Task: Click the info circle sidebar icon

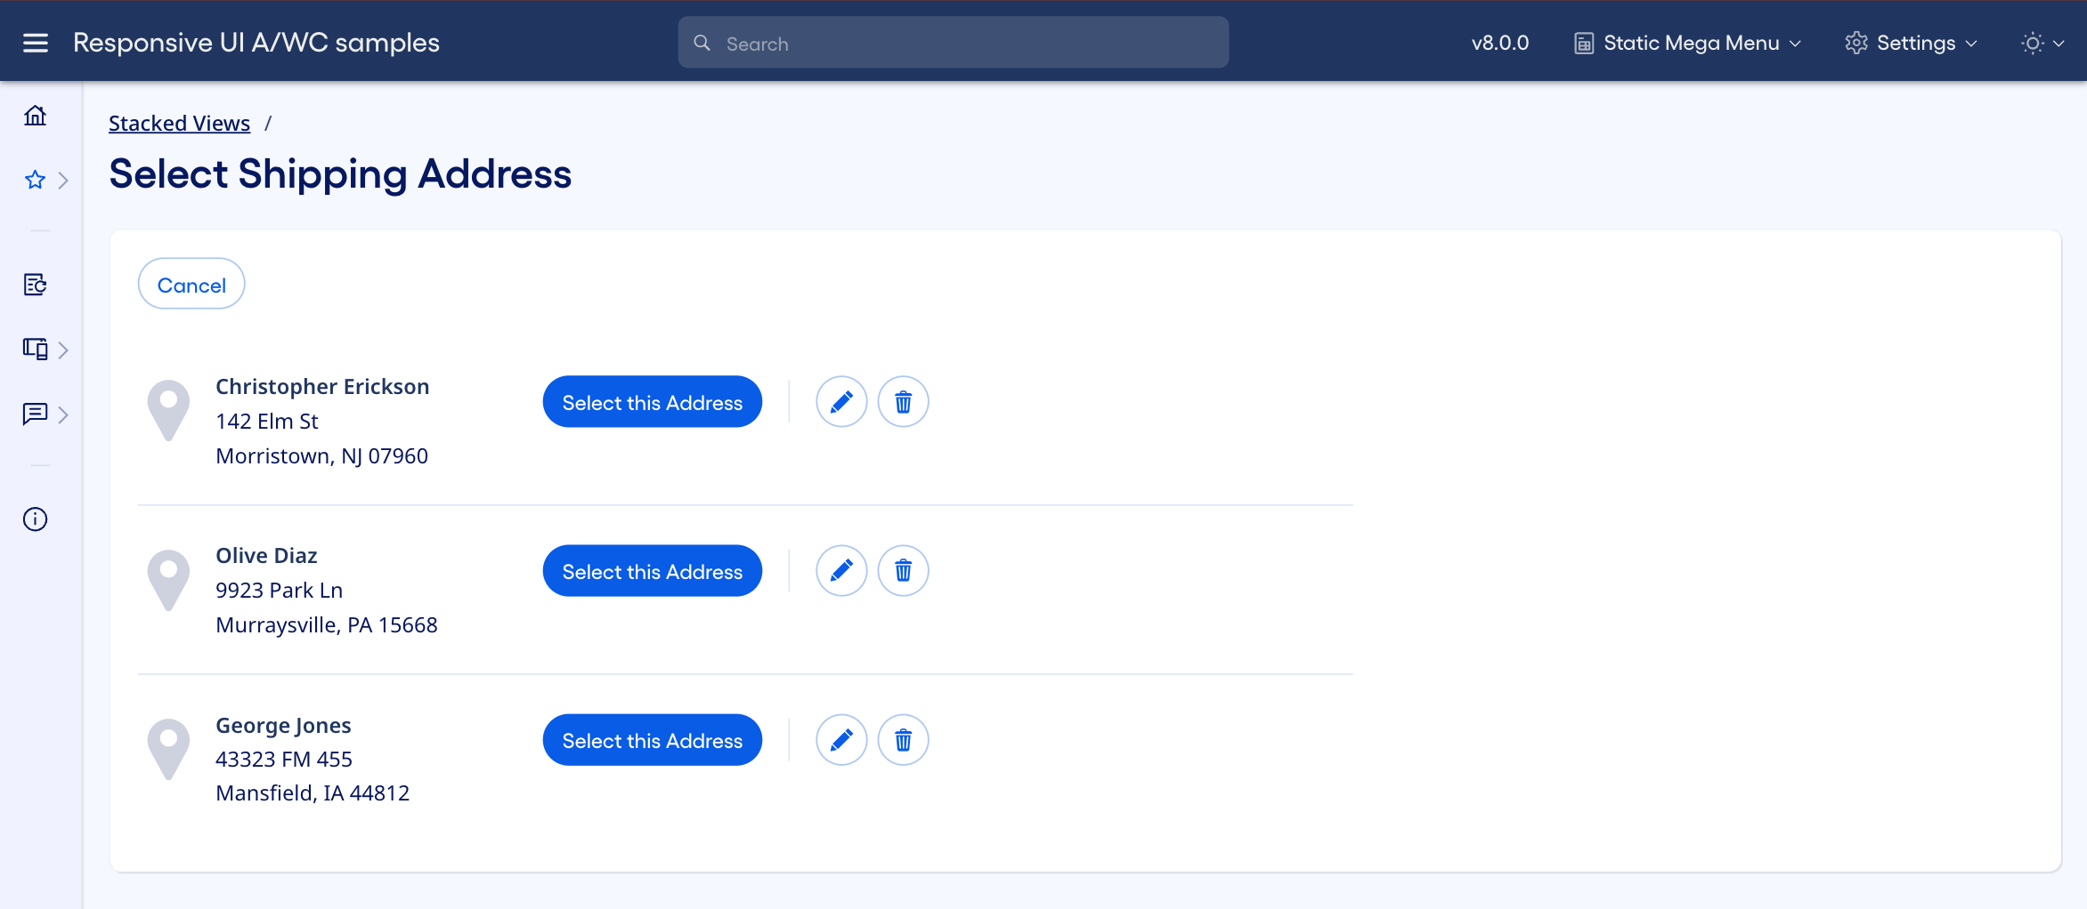Action: 36,519
